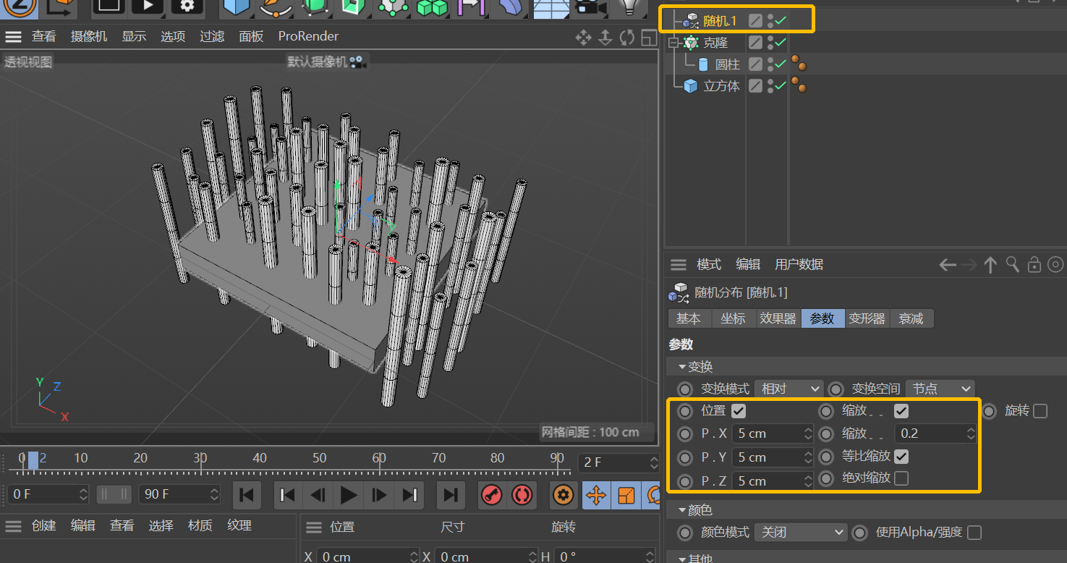Click the attribute manager search icon
This screenshot has width=1067, height=563.
(1013, 265)
